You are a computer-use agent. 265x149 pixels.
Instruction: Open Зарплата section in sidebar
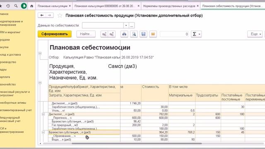5,77
